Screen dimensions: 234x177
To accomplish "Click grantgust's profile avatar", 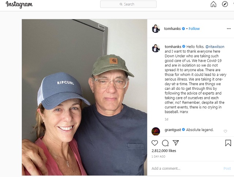I will 156,131.
